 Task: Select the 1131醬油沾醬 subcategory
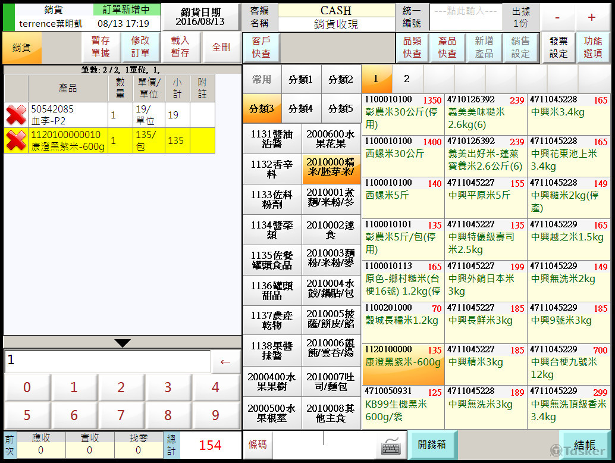[272, 139]
